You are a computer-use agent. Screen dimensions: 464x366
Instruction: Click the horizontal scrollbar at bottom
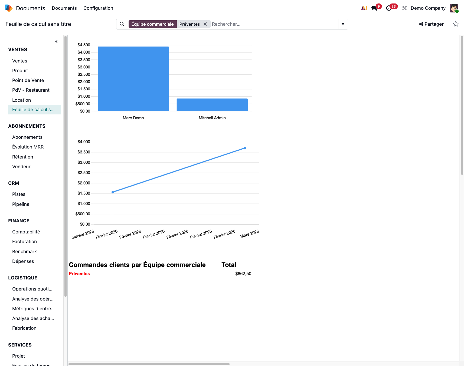[149, 364]
